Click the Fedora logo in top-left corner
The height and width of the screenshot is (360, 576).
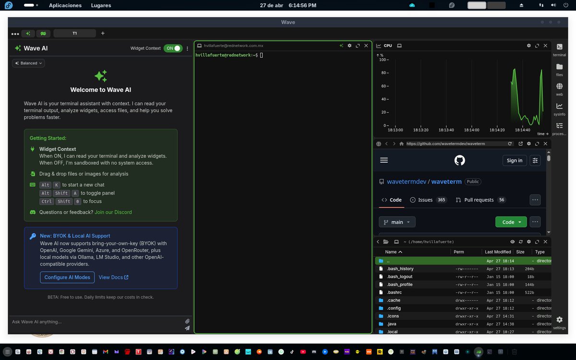(8, 5)
